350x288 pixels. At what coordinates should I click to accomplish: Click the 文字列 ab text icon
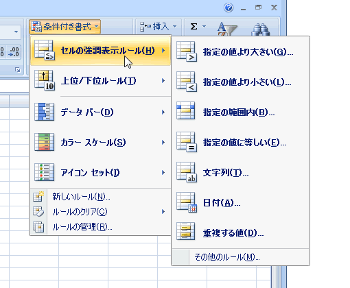coord(187,172)
